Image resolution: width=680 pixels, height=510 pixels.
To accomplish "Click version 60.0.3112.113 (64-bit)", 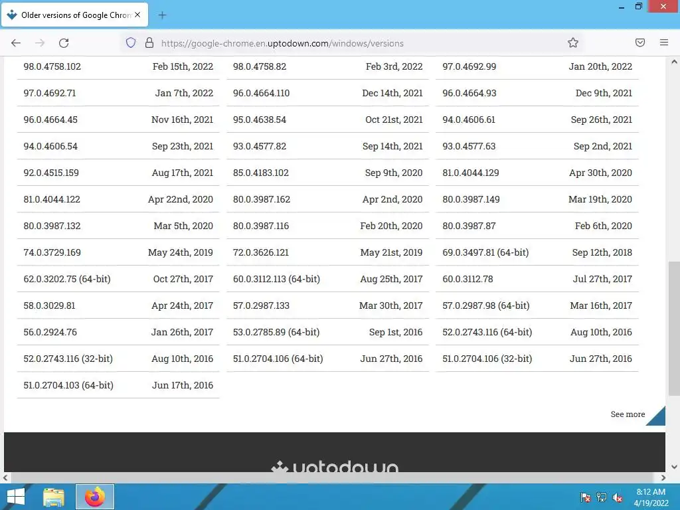I will pyautogui.click(x=327, y=279).
